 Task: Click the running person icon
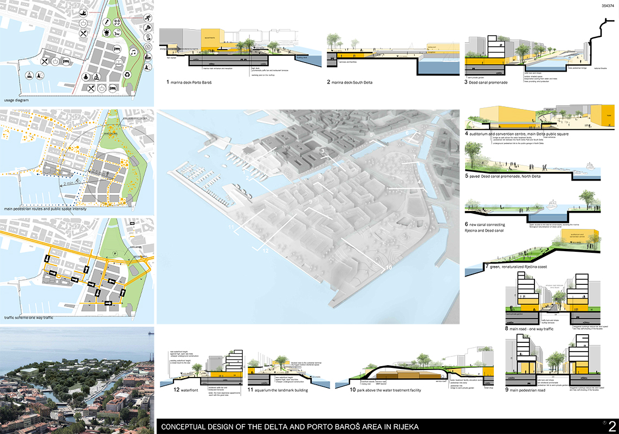(x=147, y=18)
